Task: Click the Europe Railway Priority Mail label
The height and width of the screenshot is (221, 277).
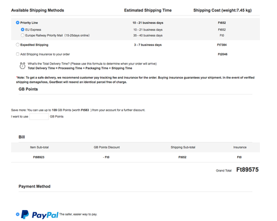Action: pos(57,36)
